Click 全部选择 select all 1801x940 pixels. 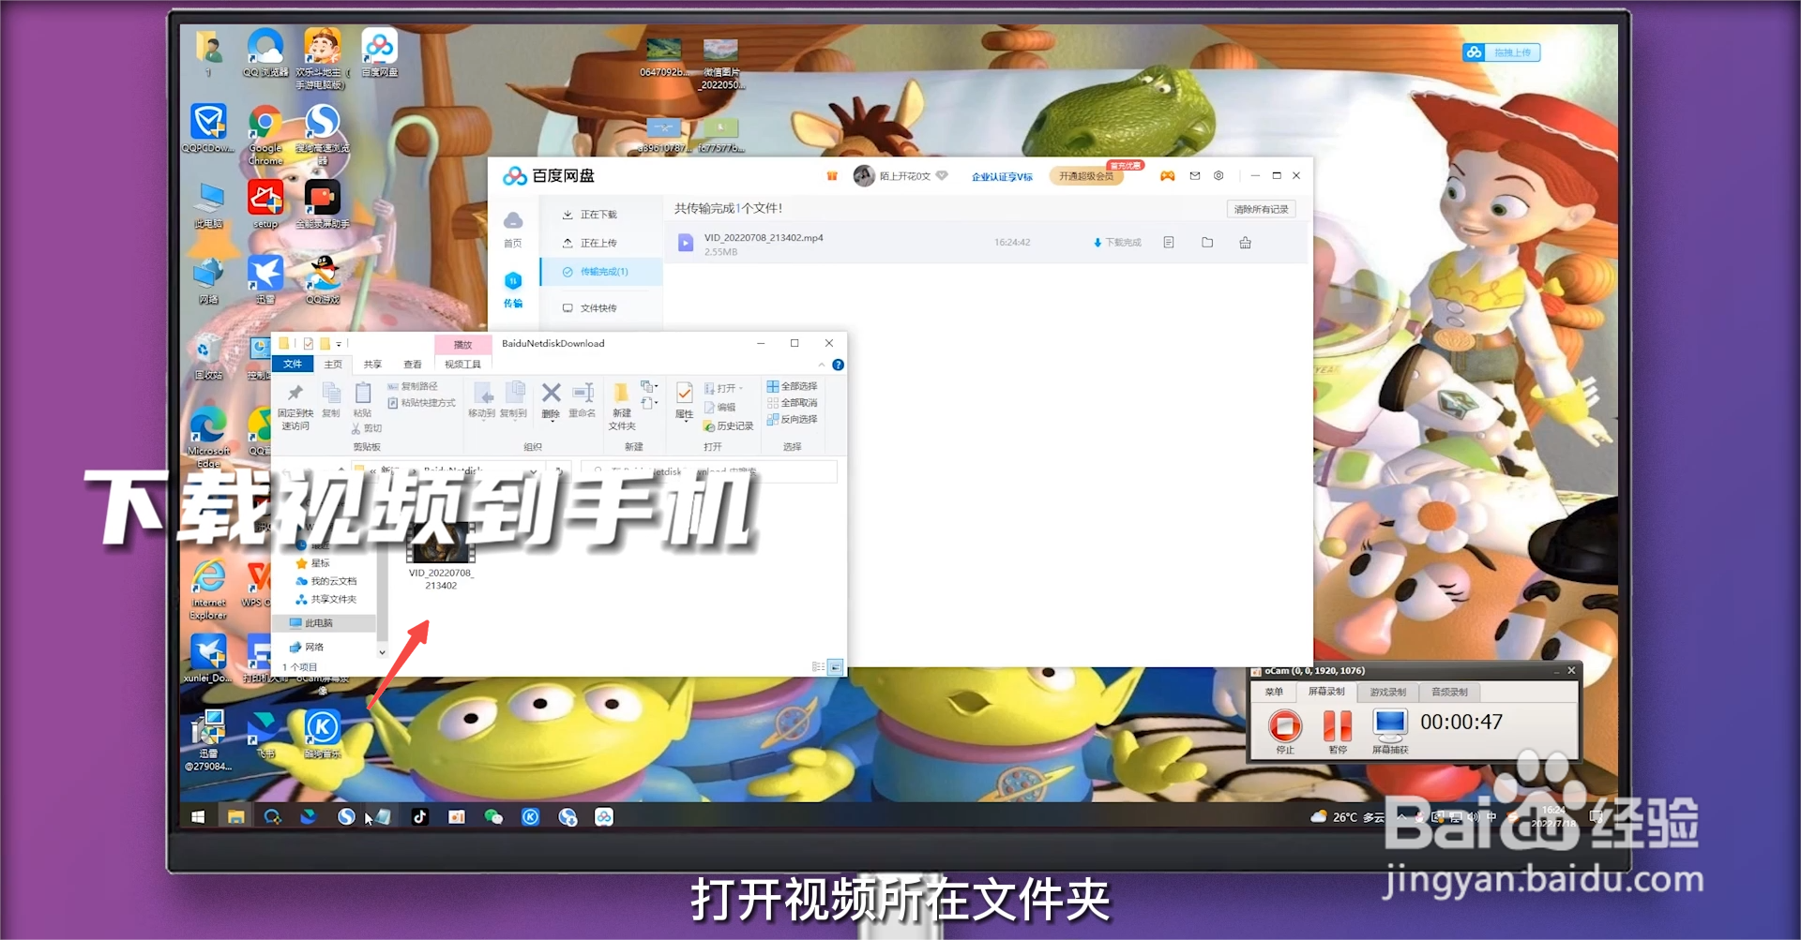(x=793, y=386)
